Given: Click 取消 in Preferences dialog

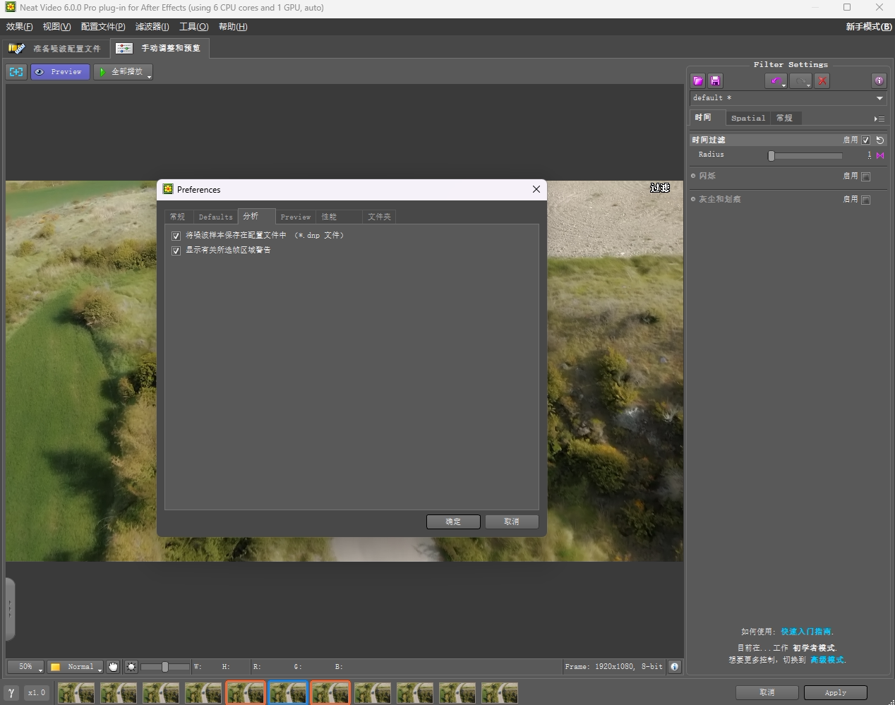Looking at the screenshot, I should [512, 522].
